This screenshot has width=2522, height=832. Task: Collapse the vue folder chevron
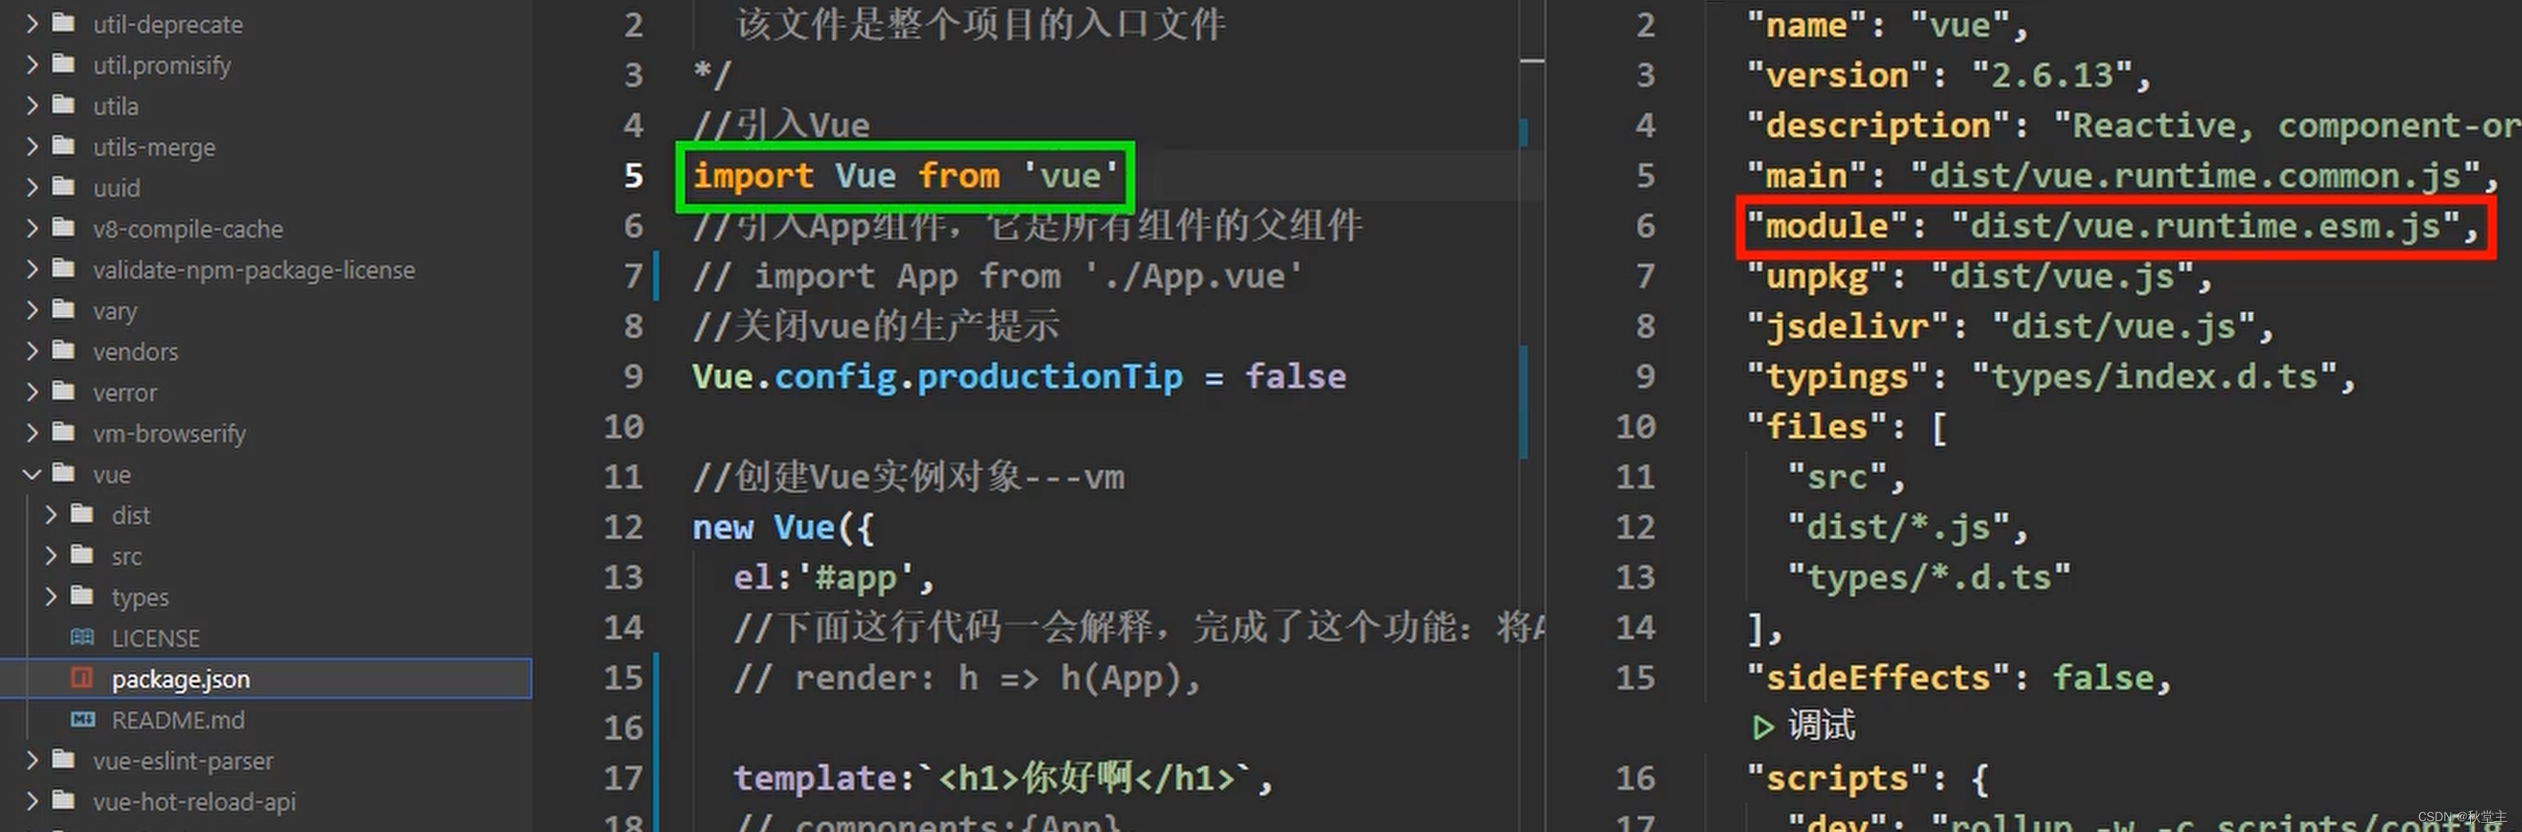pos(32,474)
